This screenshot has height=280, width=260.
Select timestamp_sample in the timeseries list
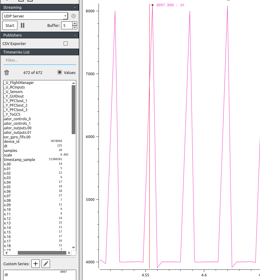click(20, 159)
